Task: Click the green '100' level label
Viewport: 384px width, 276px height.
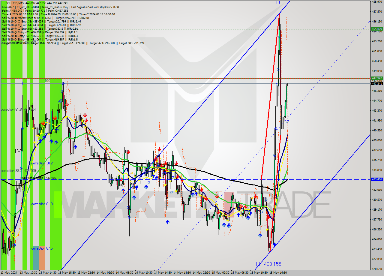Action: click(x=47, y=80)
